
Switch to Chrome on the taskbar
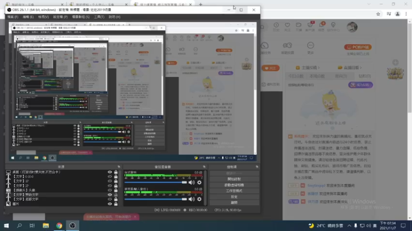tap(59, 225)
